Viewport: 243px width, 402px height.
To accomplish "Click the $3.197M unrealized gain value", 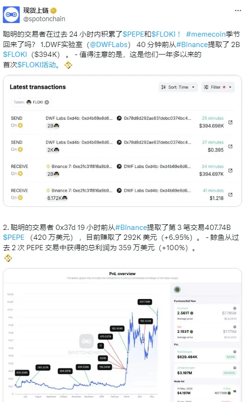I will pyautogui.click(x=184, y=372).
